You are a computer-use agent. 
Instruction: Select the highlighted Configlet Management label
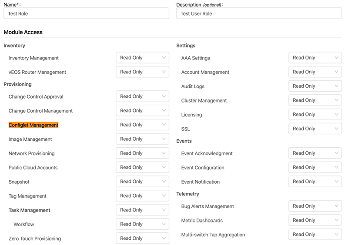coord(33,125)
